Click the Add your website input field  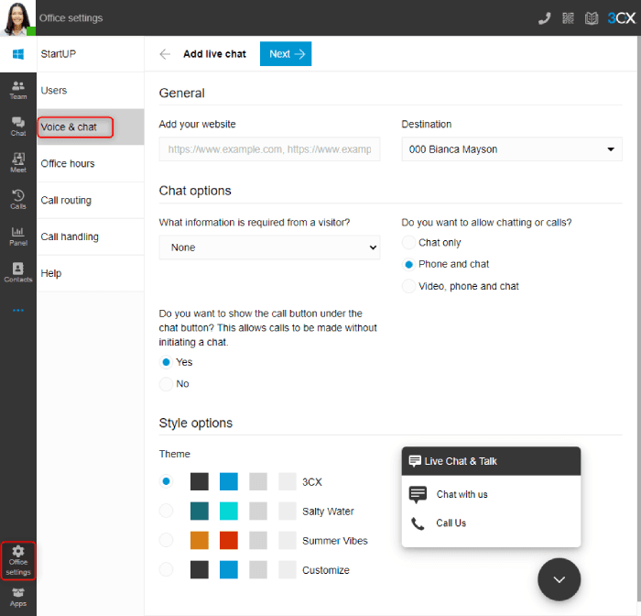coord(269,149)
